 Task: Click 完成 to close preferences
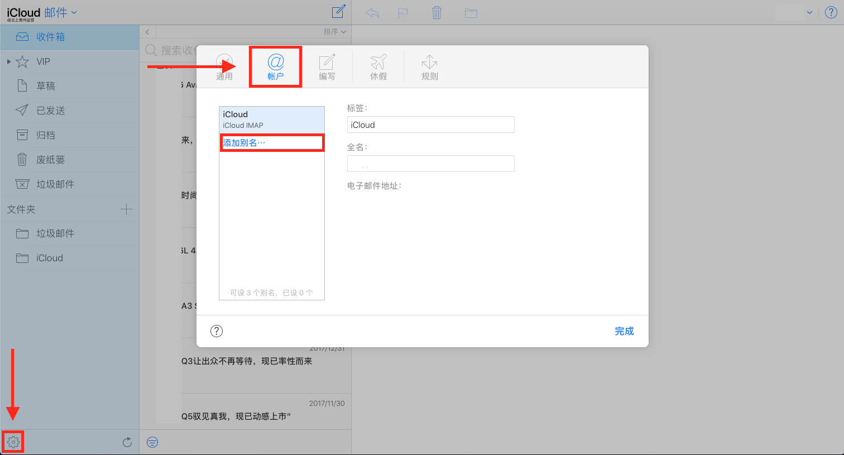pyautogui.click(x=624, y=331)
